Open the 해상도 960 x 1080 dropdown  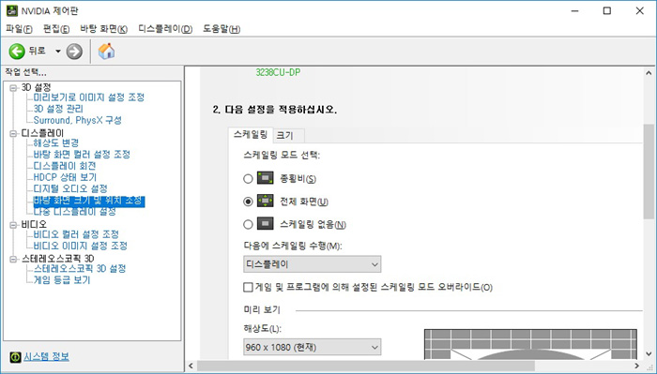[x=313, y=347]
